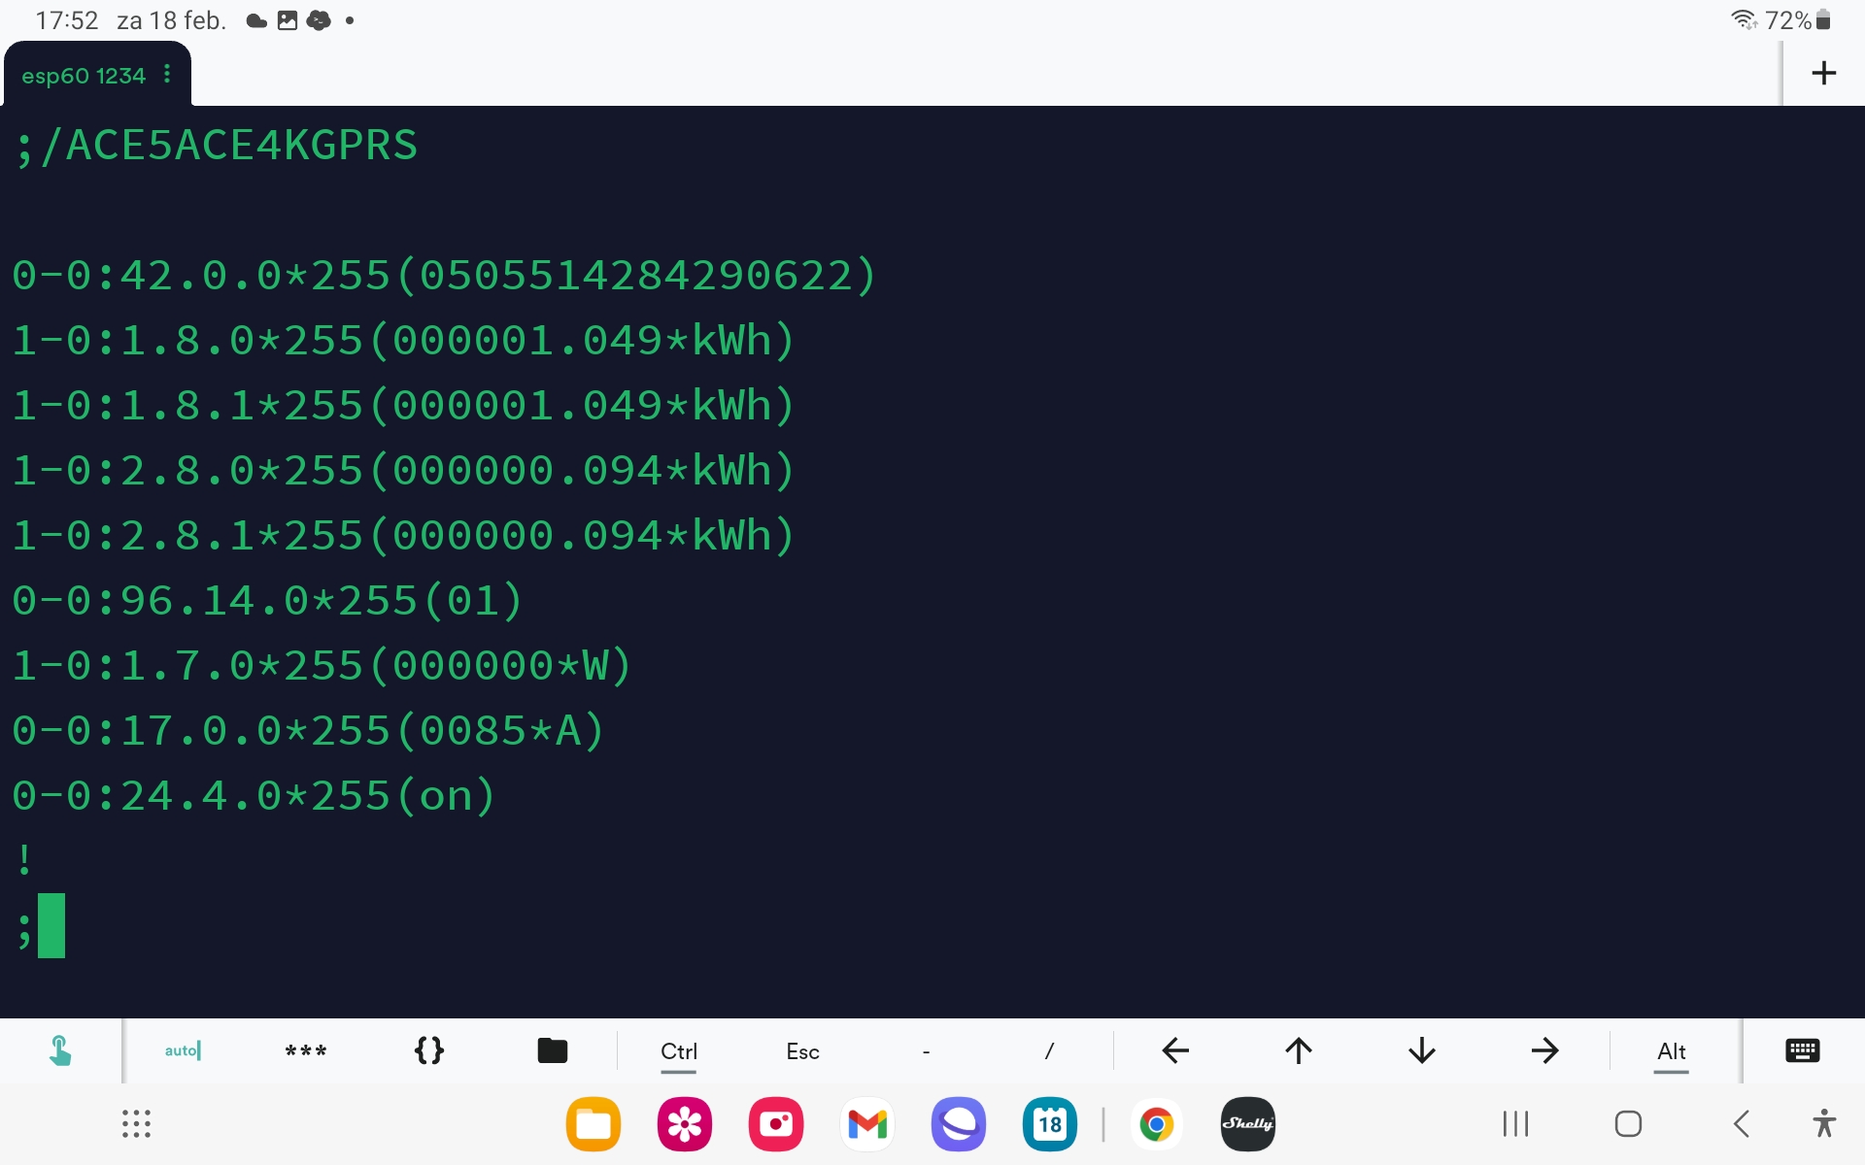Tap the 0-0:24.4.0*255(on) line
The width and height of the screenshot is (1865, 1165).
click(254, 796)
